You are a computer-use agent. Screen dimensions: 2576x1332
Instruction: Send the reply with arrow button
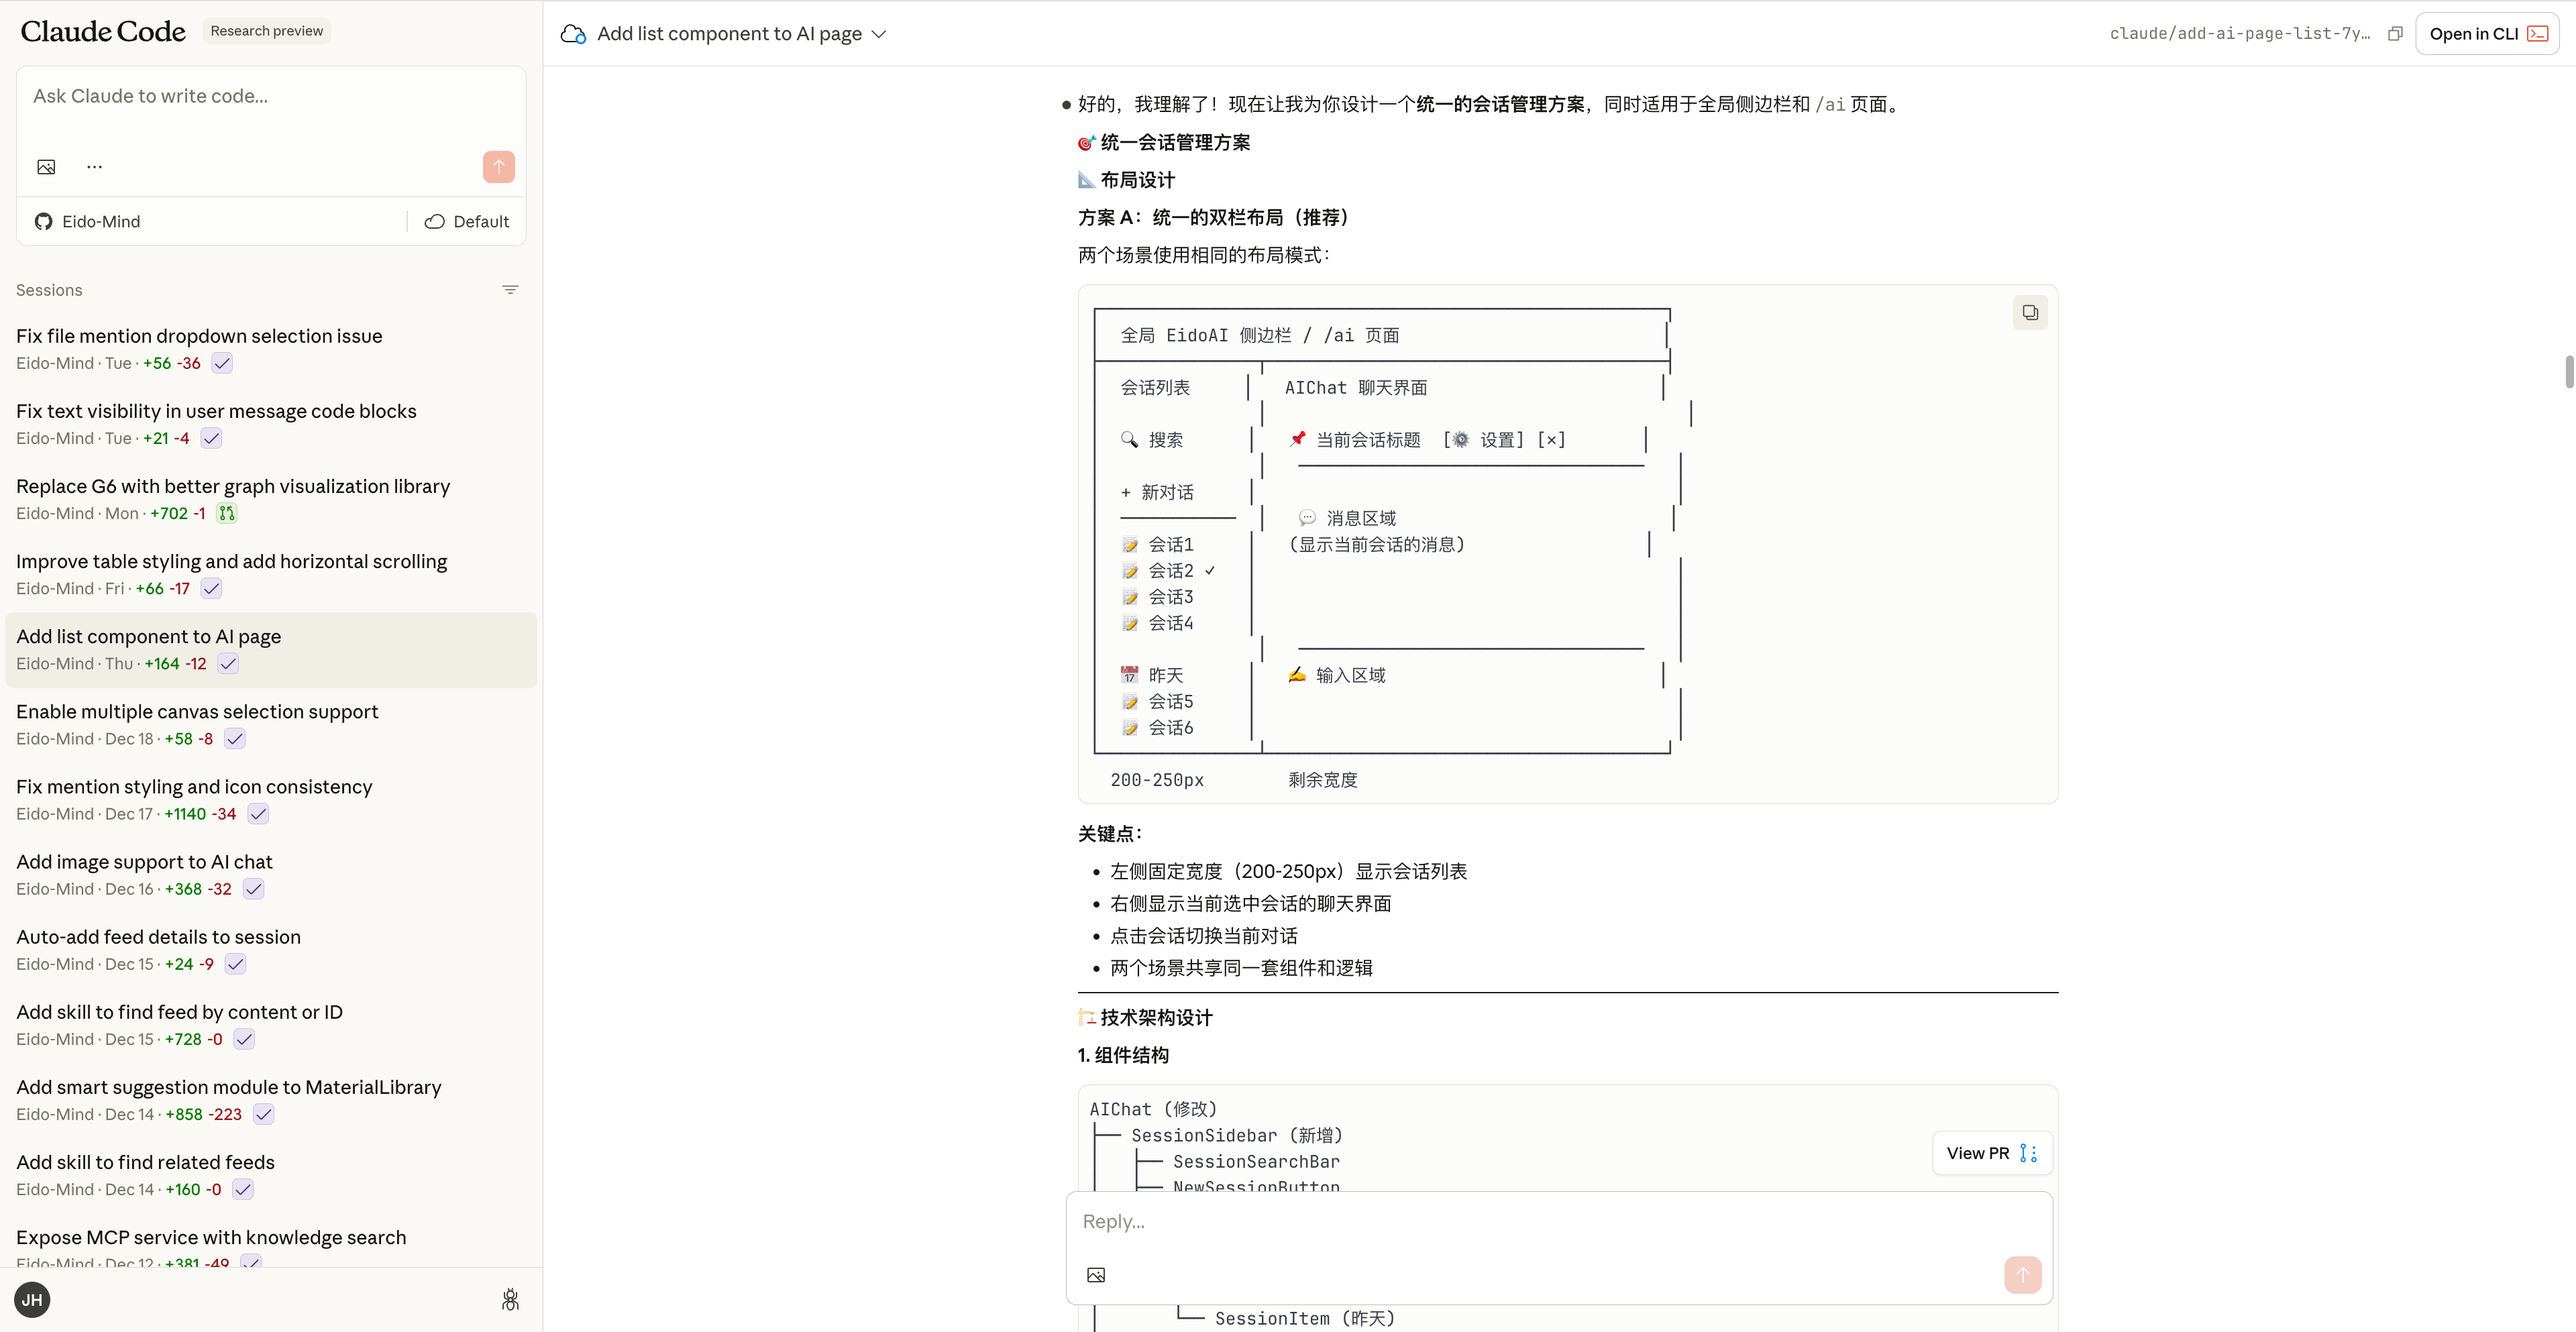click(2022, 1275)
